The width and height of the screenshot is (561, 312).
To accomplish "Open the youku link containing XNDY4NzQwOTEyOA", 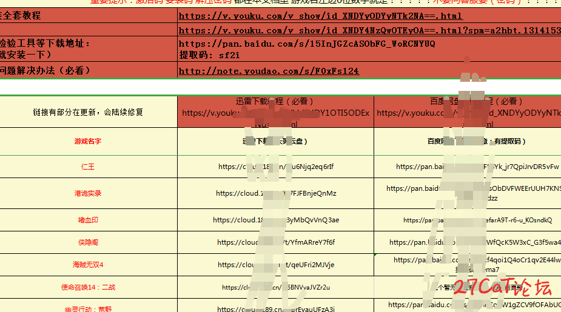I will tap(369, 30).
